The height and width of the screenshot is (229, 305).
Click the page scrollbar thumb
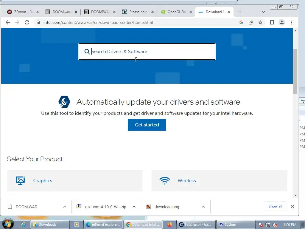[295, 71]
